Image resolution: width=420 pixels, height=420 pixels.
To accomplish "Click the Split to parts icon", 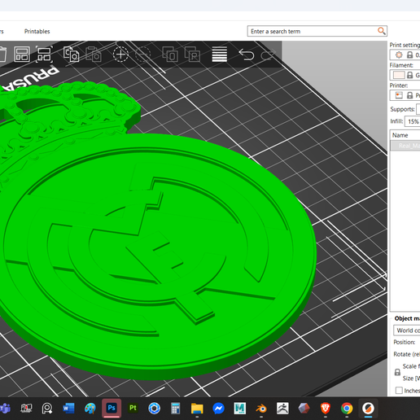I will tap(192, 55).
